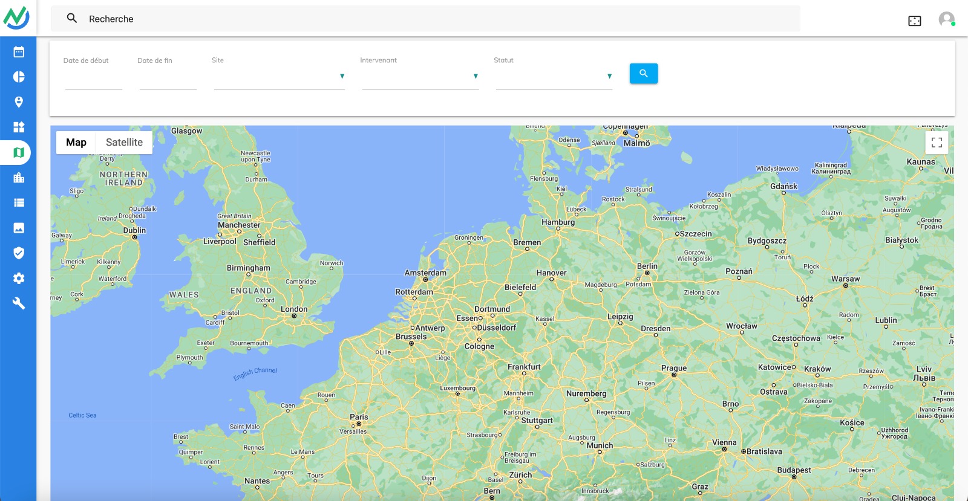
Task: Open the wrench tools sidebar icon
Action: (x=19, y=303)
